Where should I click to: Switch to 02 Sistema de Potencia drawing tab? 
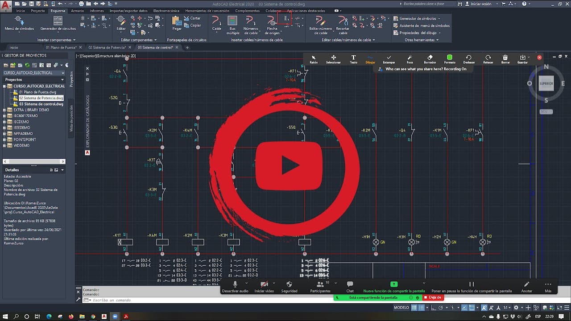click(x=107, y=47)
